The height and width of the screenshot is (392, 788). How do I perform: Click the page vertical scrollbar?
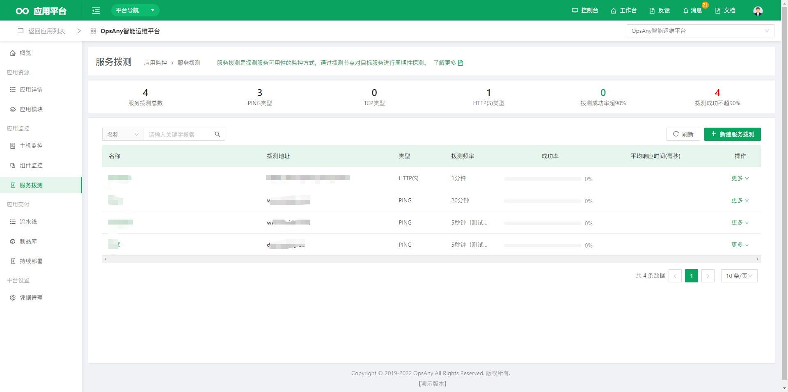click(x=784, y=193)
